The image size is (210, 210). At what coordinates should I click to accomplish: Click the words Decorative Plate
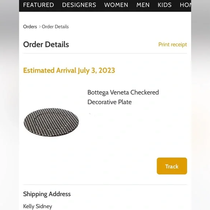(x=110, y=102)
